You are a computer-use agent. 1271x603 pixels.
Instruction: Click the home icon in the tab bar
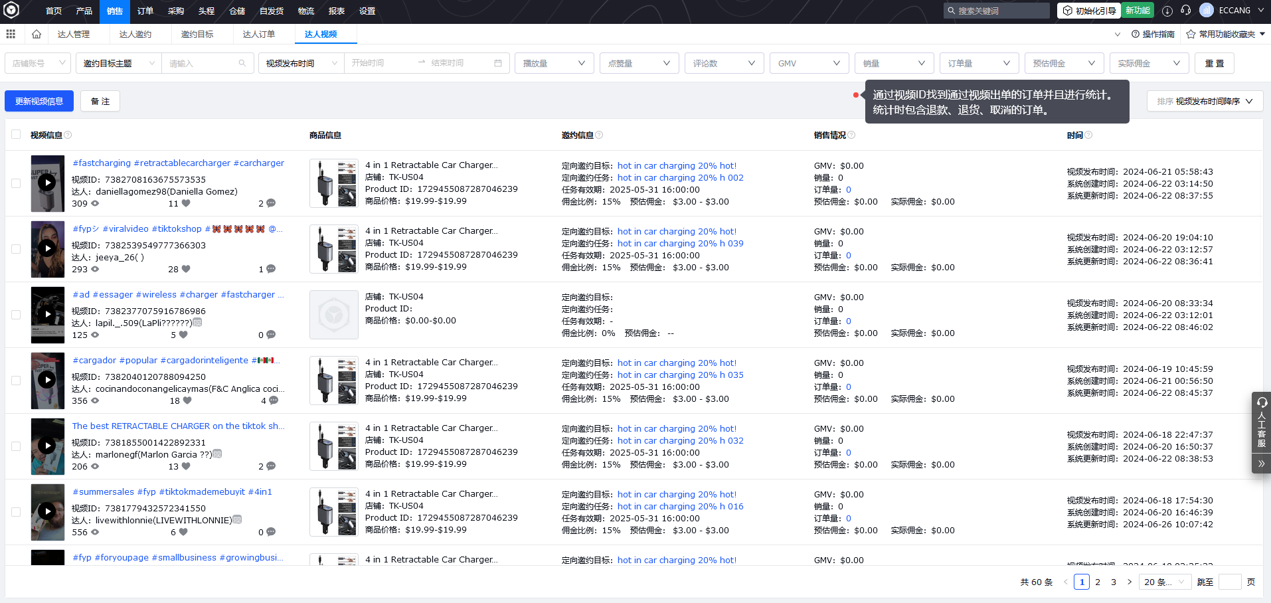click(37, 34)
